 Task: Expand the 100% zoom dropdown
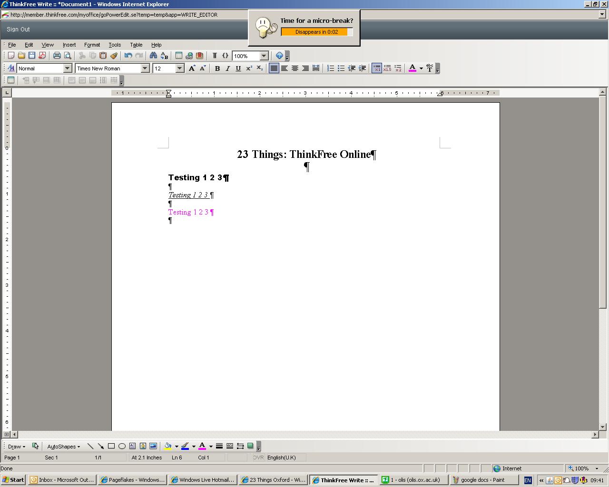[264, 56]
